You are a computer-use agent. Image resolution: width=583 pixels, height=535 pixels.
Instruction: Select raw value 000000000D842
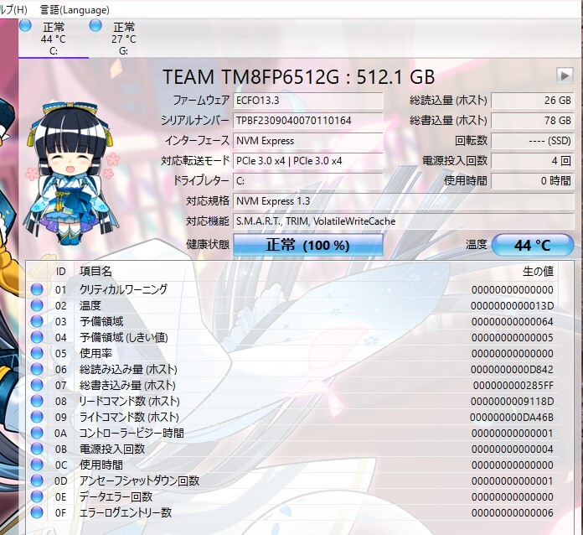pos(513,369)
